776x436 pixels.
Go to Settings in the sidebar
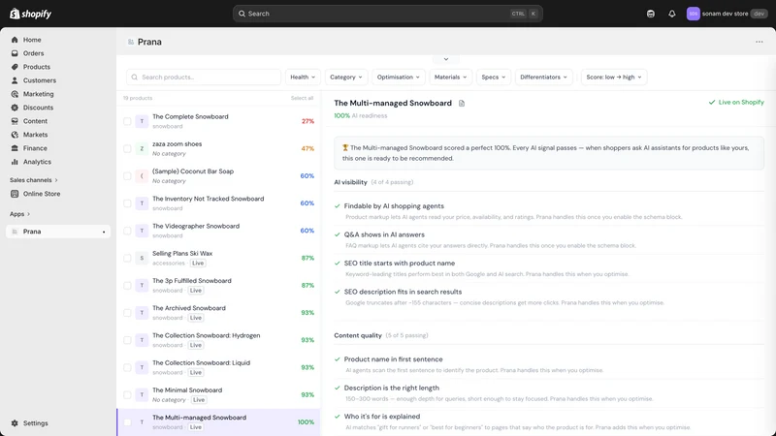(x=36, y=423)
